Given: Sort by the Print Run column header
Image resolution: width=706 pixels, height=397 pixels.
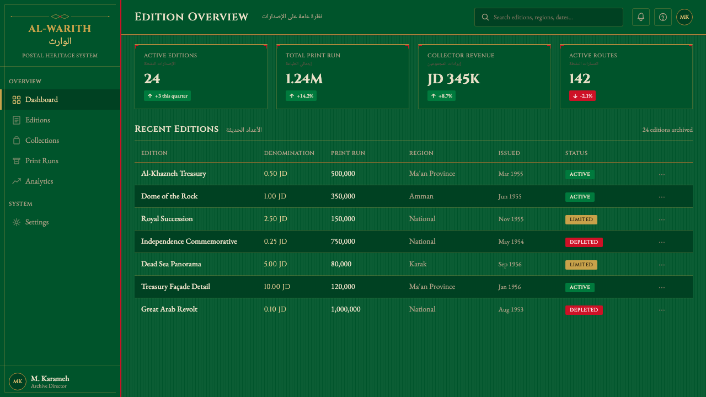Looking at the screenshot, I should coord(348,153).
